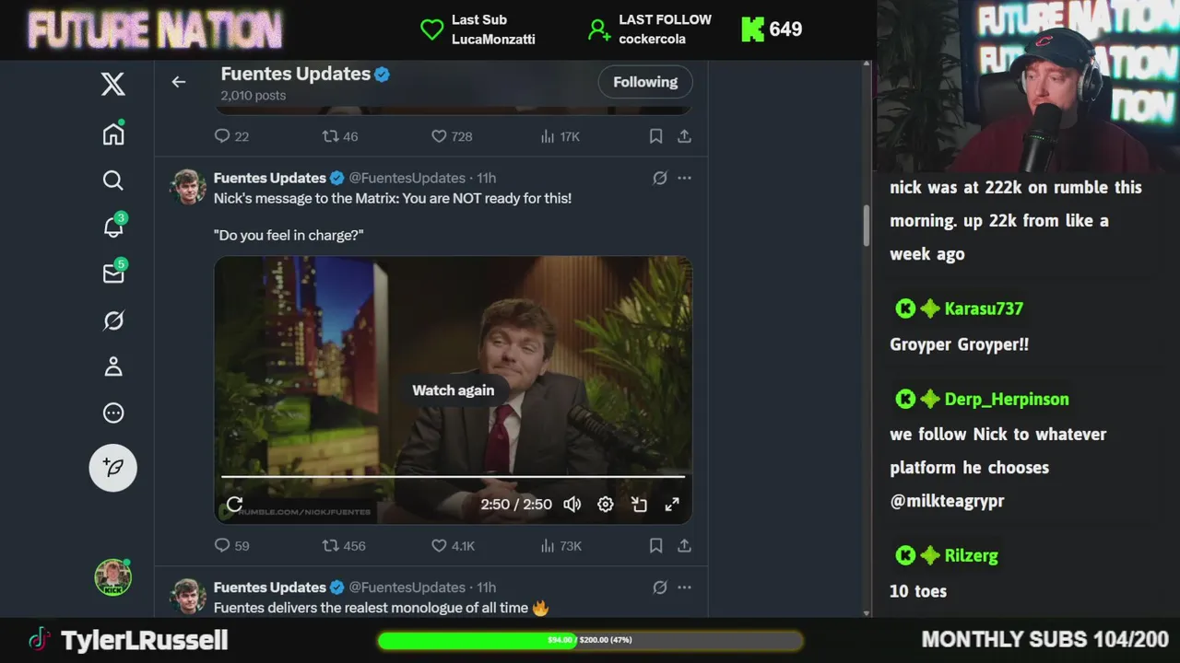Viewport: 1180px width, 663px height.
Task: Click Watch again on the video
Action: pos(453,390)
